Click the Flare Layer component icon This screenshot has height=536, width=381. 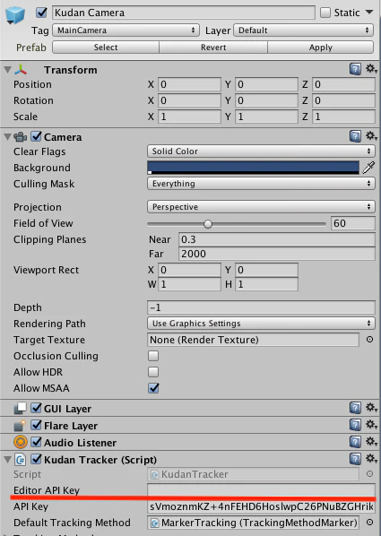click(20, 426)
